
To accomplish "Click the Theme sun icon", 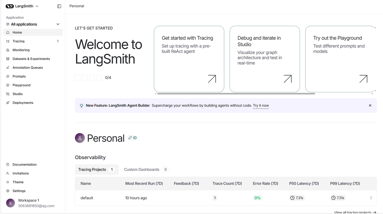I will click(8, 182).
